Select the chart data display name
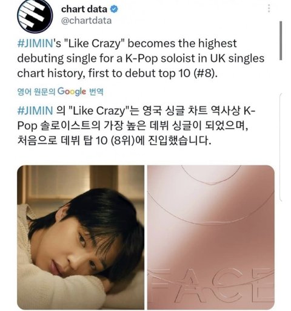Image resolution: width=291 pixels, height=311 pixels. (x=84, y=9)
